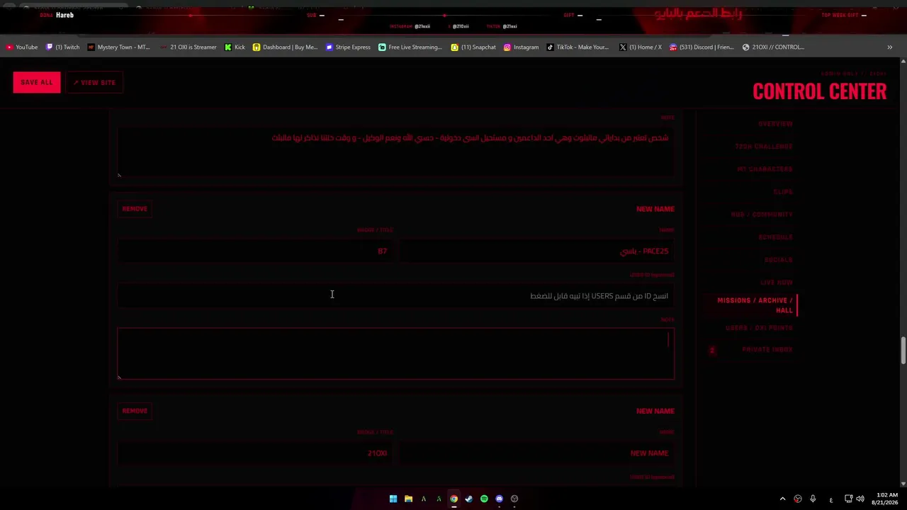Open the TikTok bookmark
Screen dimensions: 907x510
tap(578, 47)
